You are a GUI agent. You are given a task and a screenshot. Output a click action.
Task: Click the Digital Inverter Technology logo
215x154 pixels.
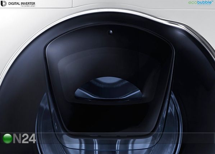[x=18, y=4]
